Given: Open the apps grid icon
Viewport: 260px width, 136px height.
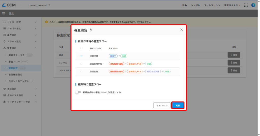Looking at the screenshot, I should click(246, 5).
